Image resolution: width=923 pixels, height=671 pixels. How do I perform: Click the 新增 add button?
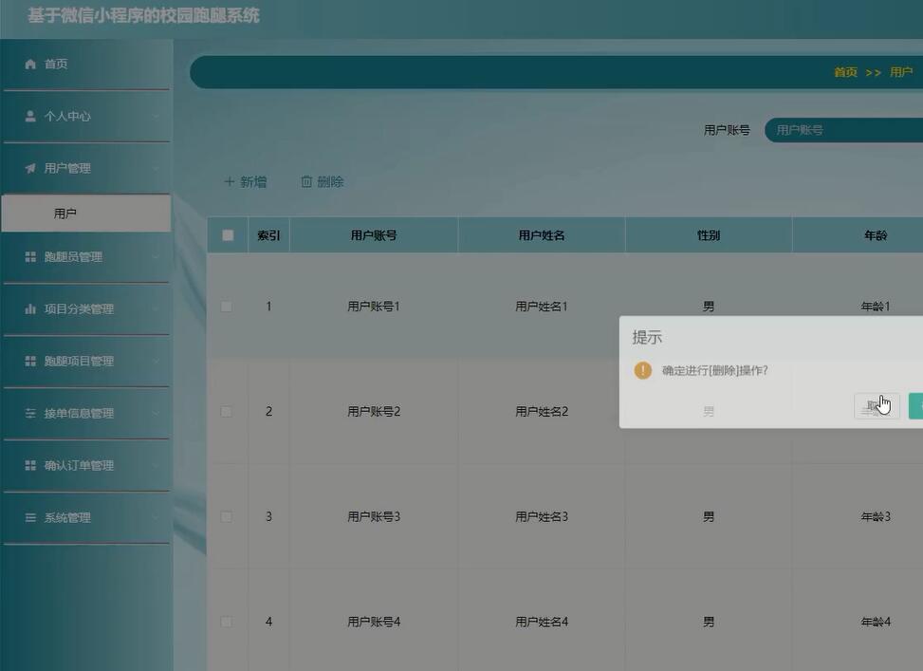click(x=244, y=180)
